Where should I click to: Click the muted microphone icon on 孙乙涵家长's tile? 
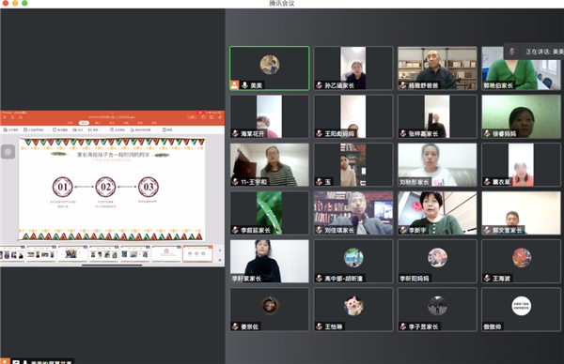tap(319, 85)
